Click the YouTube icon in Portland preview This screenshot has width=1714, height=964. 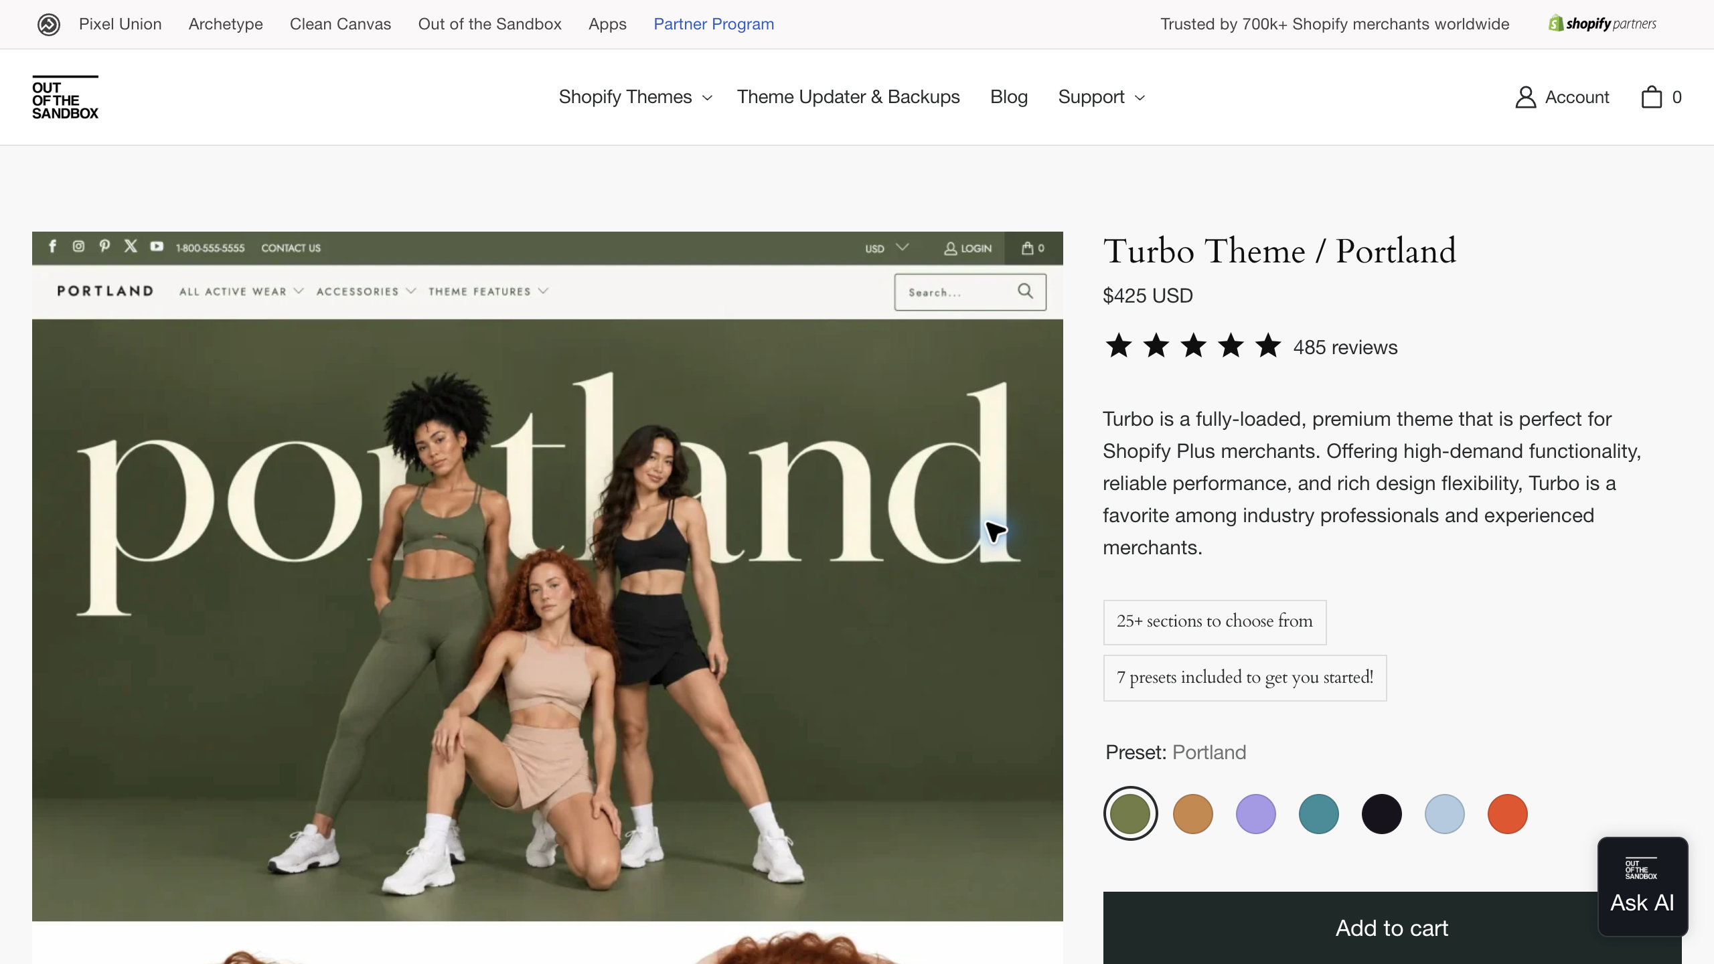point(157,246)
